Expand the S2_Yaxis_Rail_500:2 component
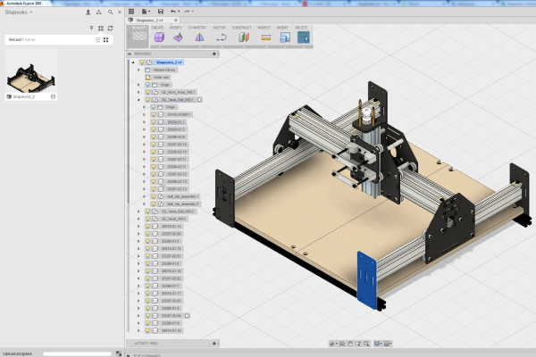This screenshot has width=536, height=357. [138, 212]
